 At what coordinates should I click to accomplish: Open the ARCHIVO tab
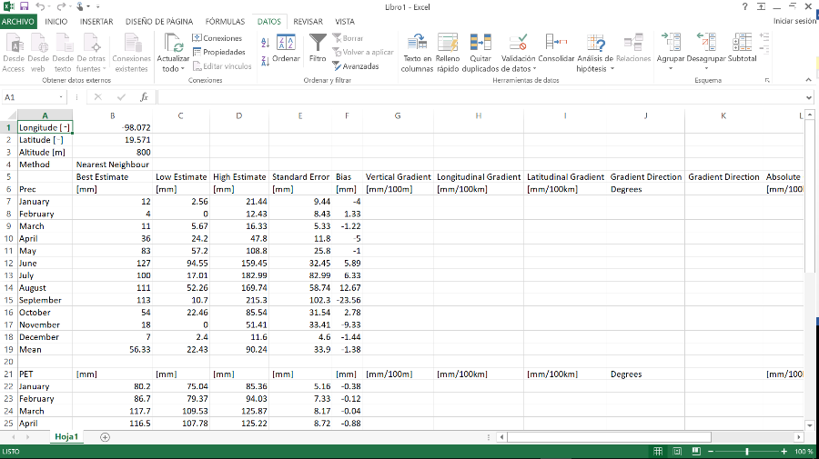pos(18,22)
